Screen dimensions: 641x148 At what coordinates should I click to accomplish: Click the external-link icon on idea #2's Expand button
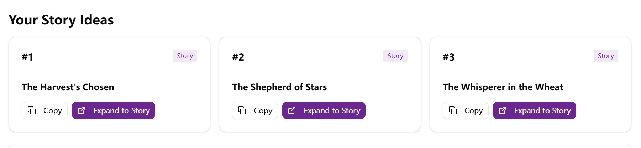(x=292, y=110)
